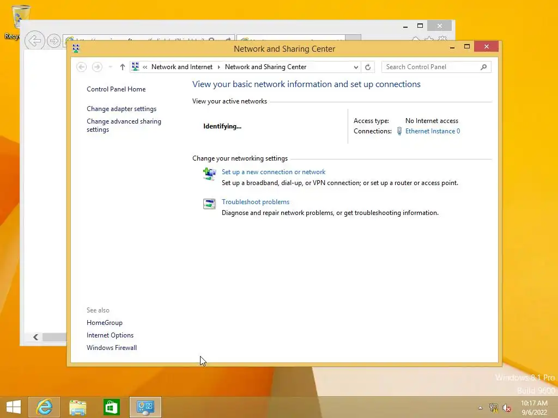558x418 pixels.
Task: Maximize Network and Sharing Center window
Action: click(467, 47)
